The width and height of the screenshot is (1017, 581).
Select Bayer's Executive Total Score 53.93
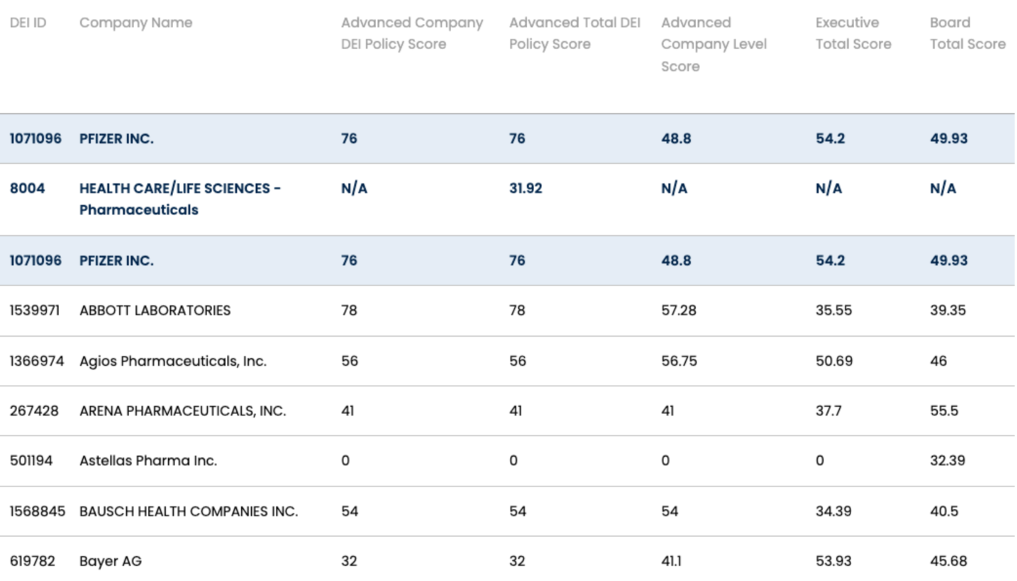coord(833,562)
